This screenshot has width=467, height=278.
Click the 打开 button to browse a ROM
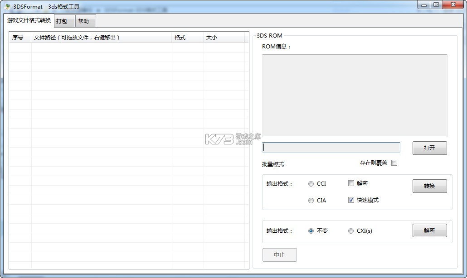[429, 148]
